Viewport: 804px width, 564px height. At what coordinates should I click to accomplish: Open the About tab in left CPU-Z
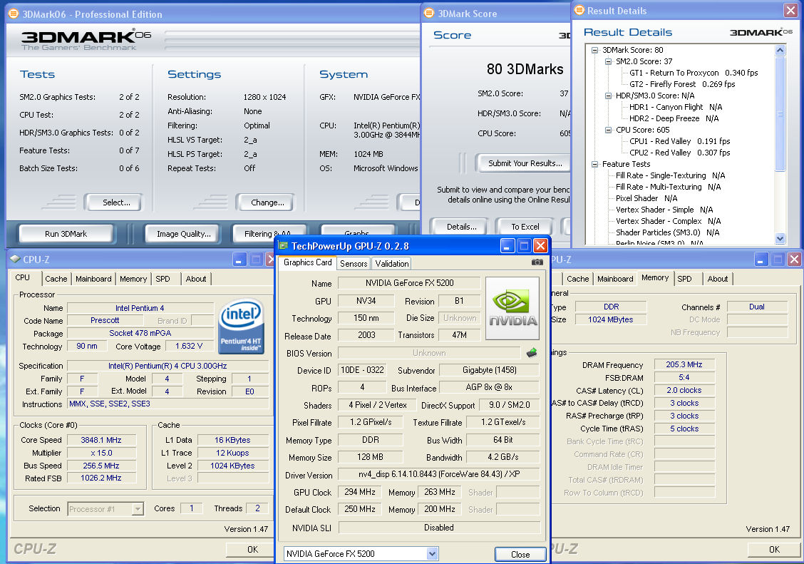(196, 279)
